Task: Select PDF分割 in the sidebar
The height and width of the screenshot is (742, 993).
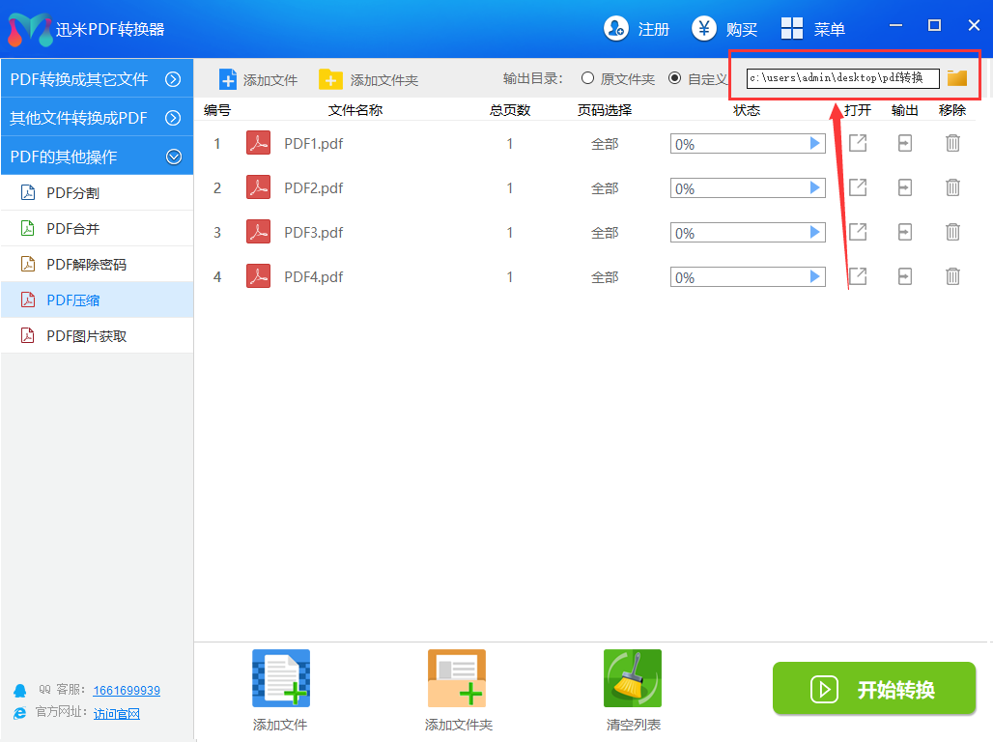Action: pyautogui.click(x=73, y=193)
